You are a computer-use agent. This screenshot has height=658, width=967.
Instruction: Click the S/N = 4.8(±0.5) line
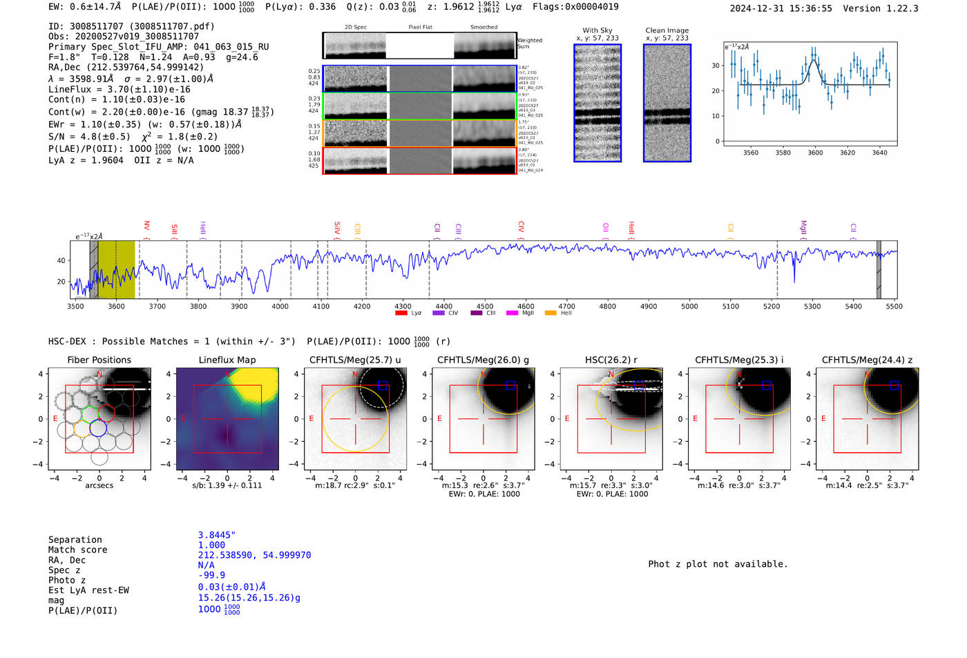pyautogui.click(x=133, y=137)
